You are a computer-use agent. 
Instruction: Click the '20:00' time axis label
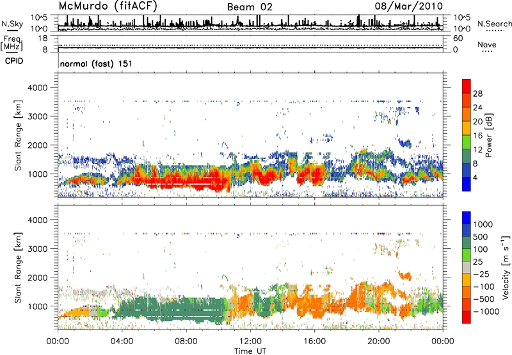[378, 342]
